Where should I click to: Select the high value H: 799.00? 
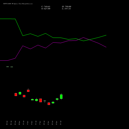(x=67, y=7)
